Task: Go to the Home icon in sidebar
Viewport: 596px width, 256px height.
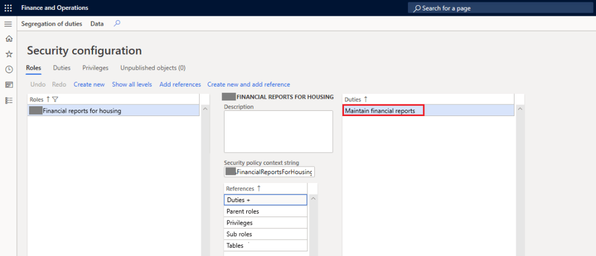Action: pos(9,39)
